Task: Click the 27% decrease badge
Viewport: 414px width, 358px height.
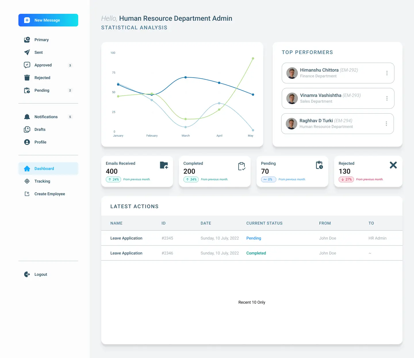Action: pyautogui.click(x=346, y=179)
